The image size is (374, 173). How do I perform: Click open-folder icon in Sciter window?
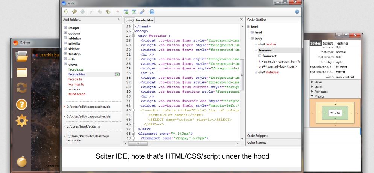point(22,56)
